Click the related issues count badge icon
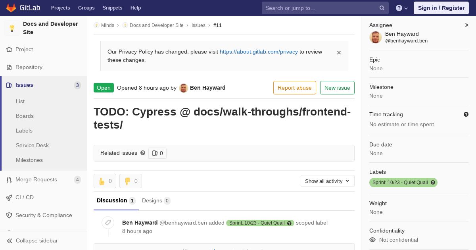Viewport: 476px width, 250px height. pos(155,153)
